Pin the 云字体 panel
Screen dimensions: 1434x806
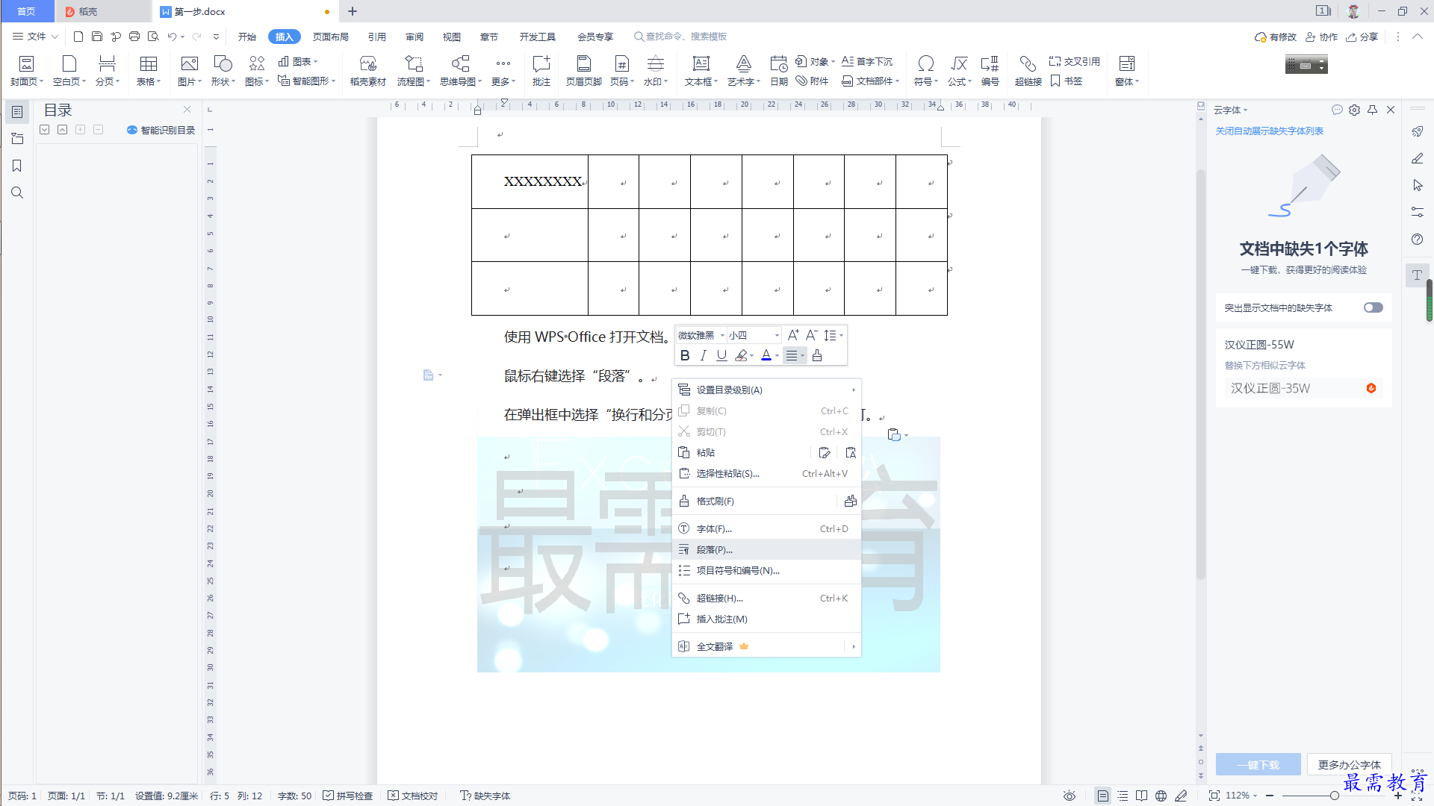(1373, 110)
